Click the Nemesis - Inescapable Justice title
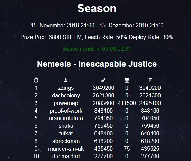191x161 pixels. point(97,64)
